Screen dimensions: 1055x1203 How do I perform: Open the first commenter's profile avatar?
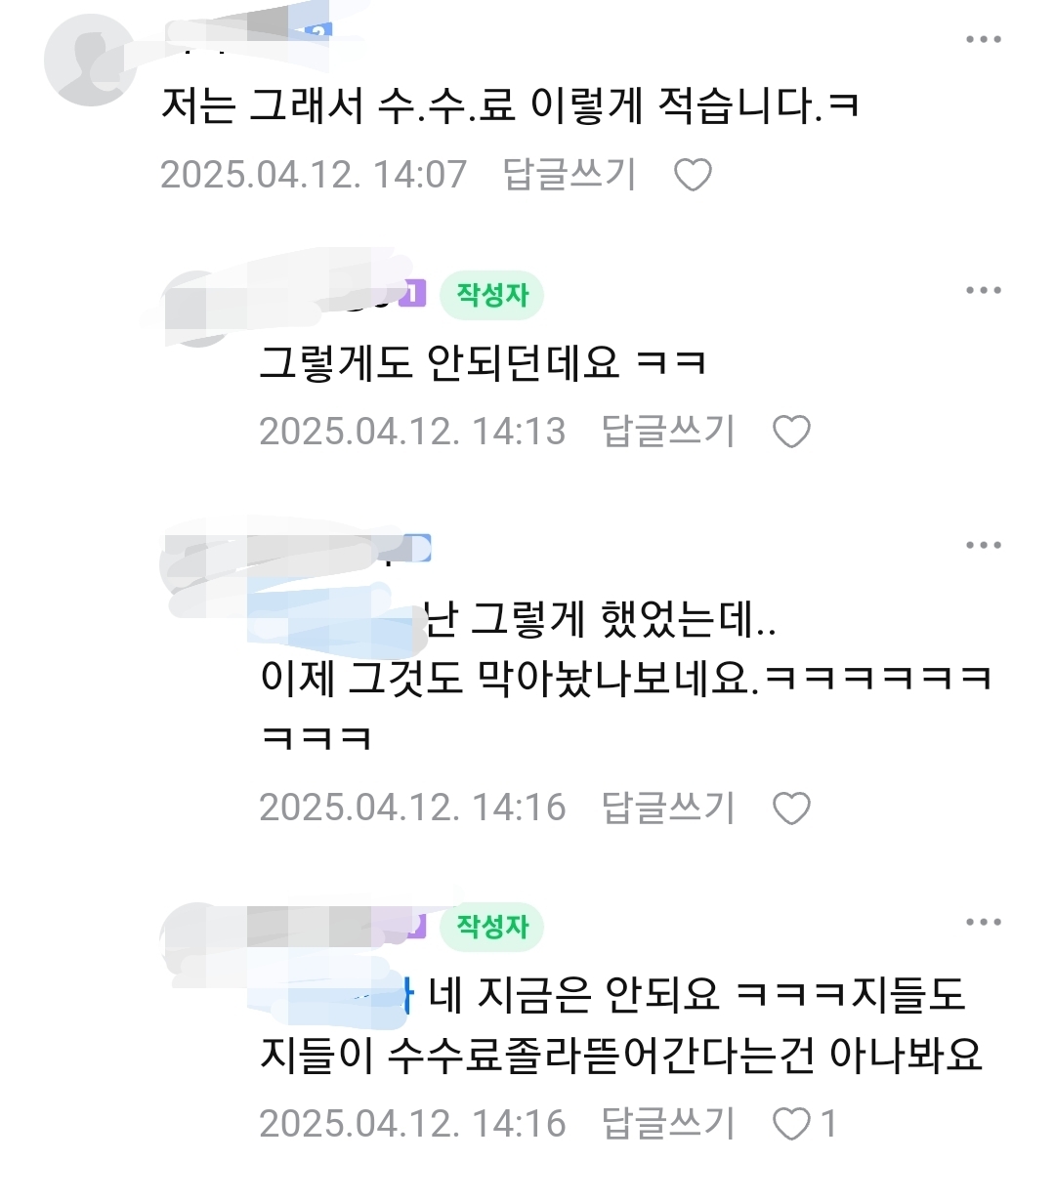tap(90, 61)
